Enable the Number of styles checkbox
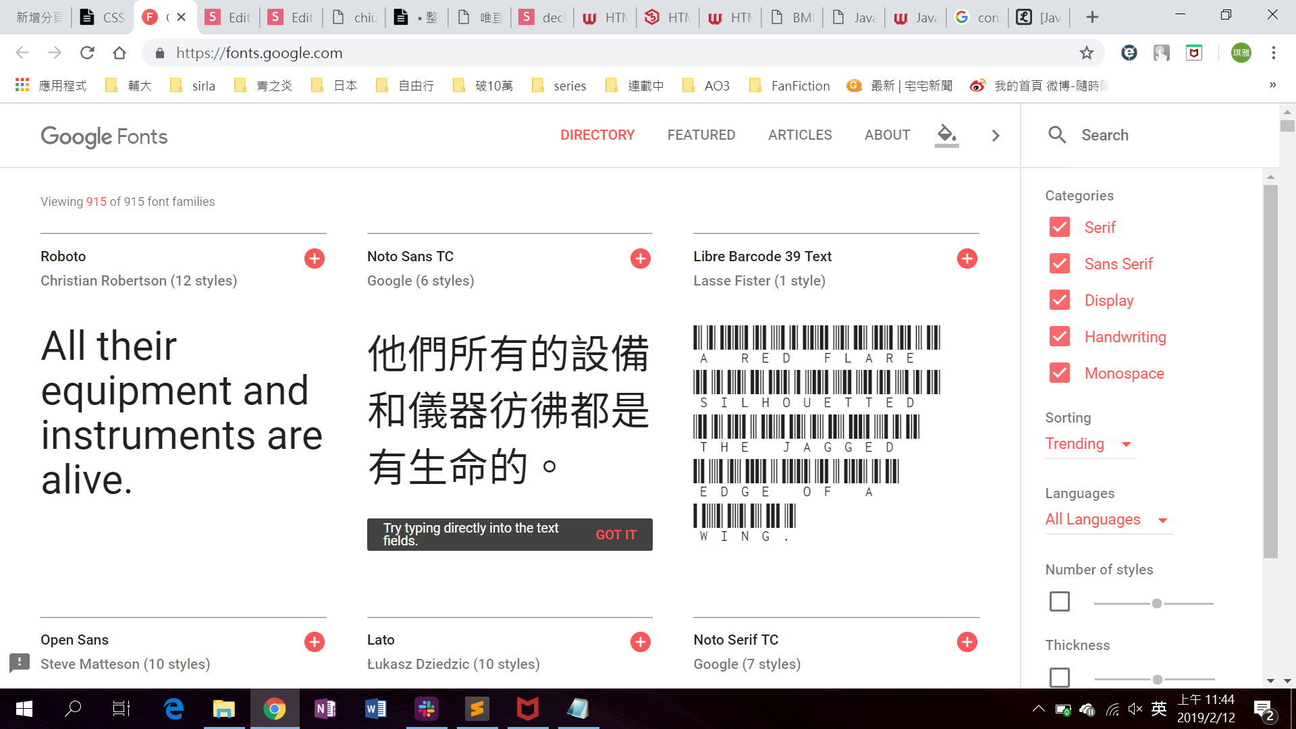 coord(1060,601)
